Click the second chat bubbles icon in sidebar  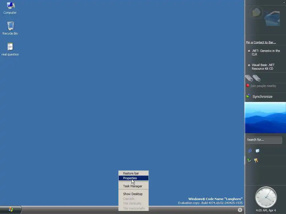(256, 78)
